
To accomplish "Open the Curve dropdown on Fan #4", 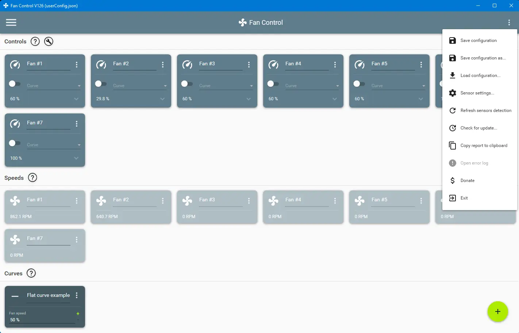I will tap(312, 86).
